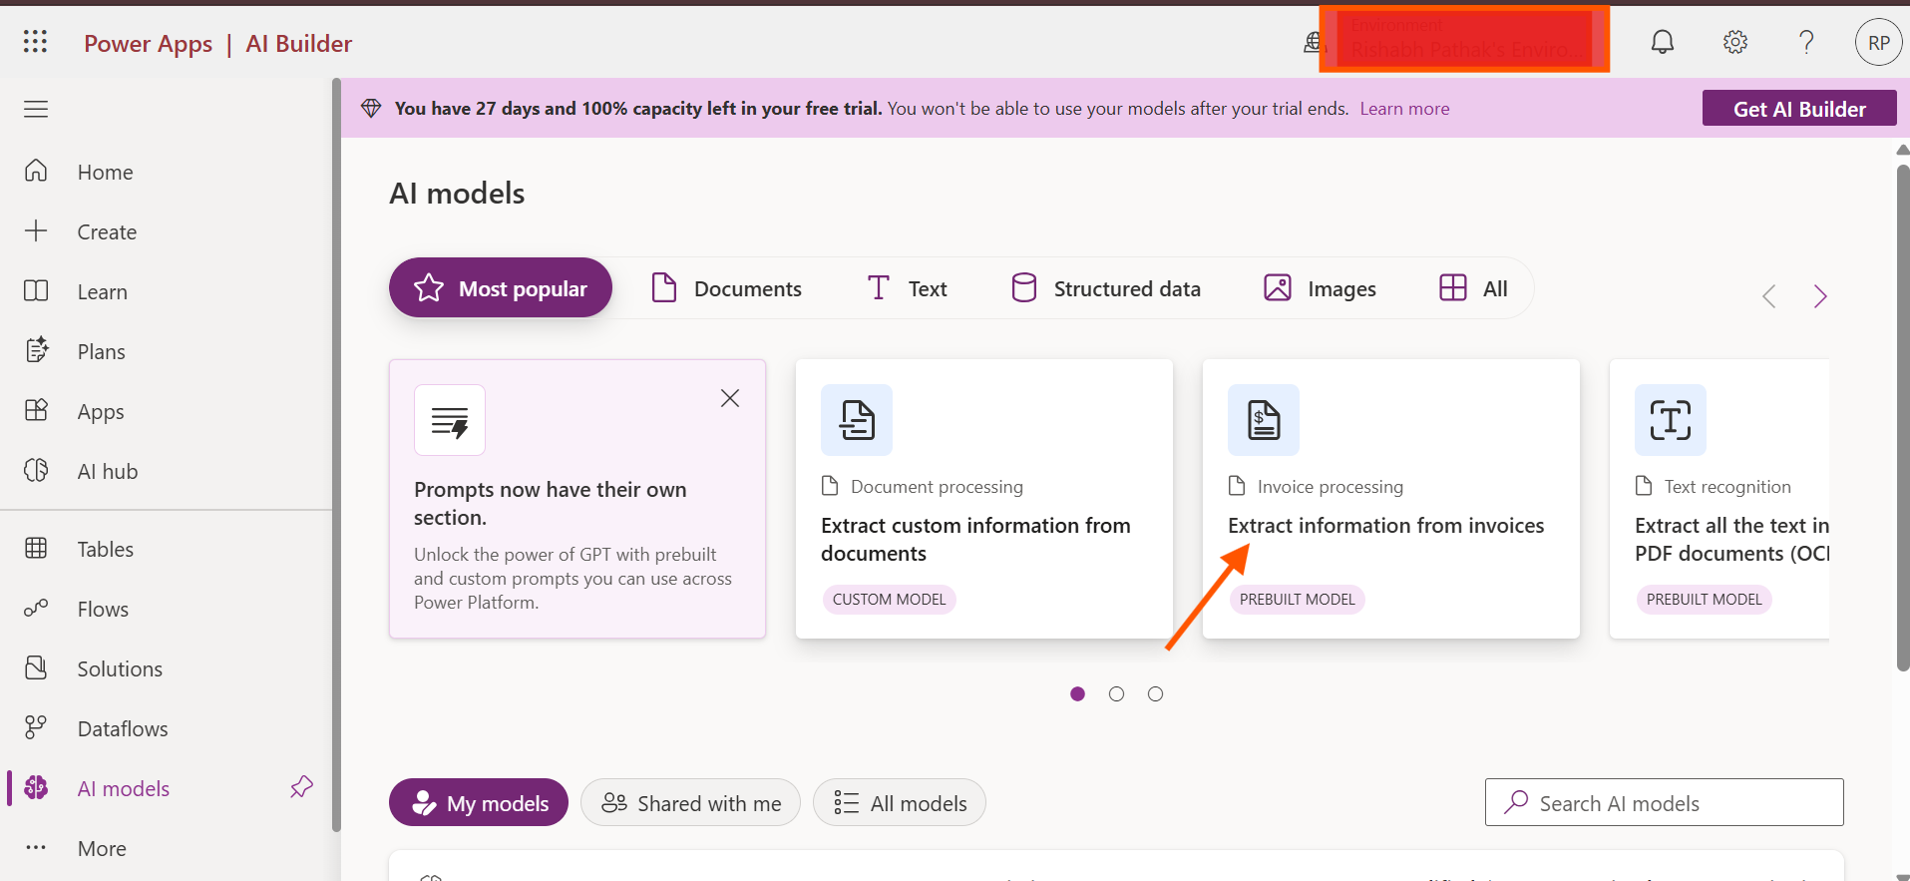
Task: Click the Document processing model icon
Action: pyautogui.click(x=856, y=420)
